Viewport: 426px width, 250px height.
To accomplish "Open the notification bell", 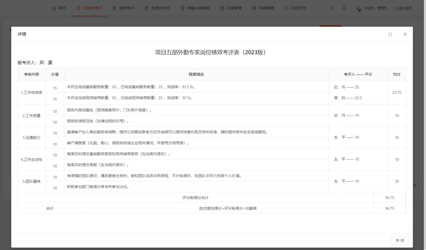I will 344,8.
